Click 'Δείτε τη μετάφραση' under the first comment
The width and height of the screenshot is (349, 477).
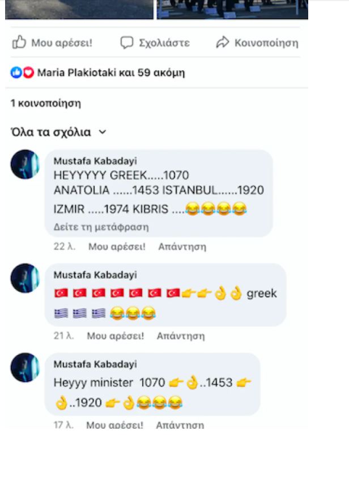click(101, 227)
